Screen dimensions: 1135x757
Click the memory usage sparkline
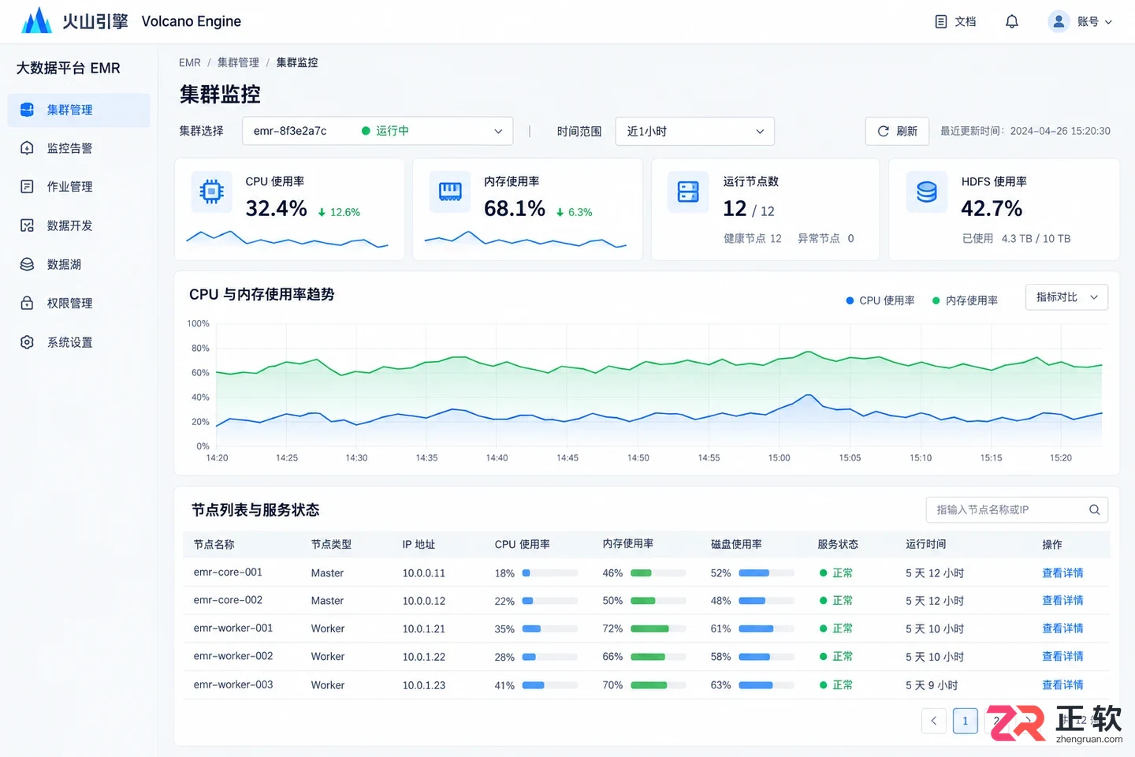click(x=526, y=239)
